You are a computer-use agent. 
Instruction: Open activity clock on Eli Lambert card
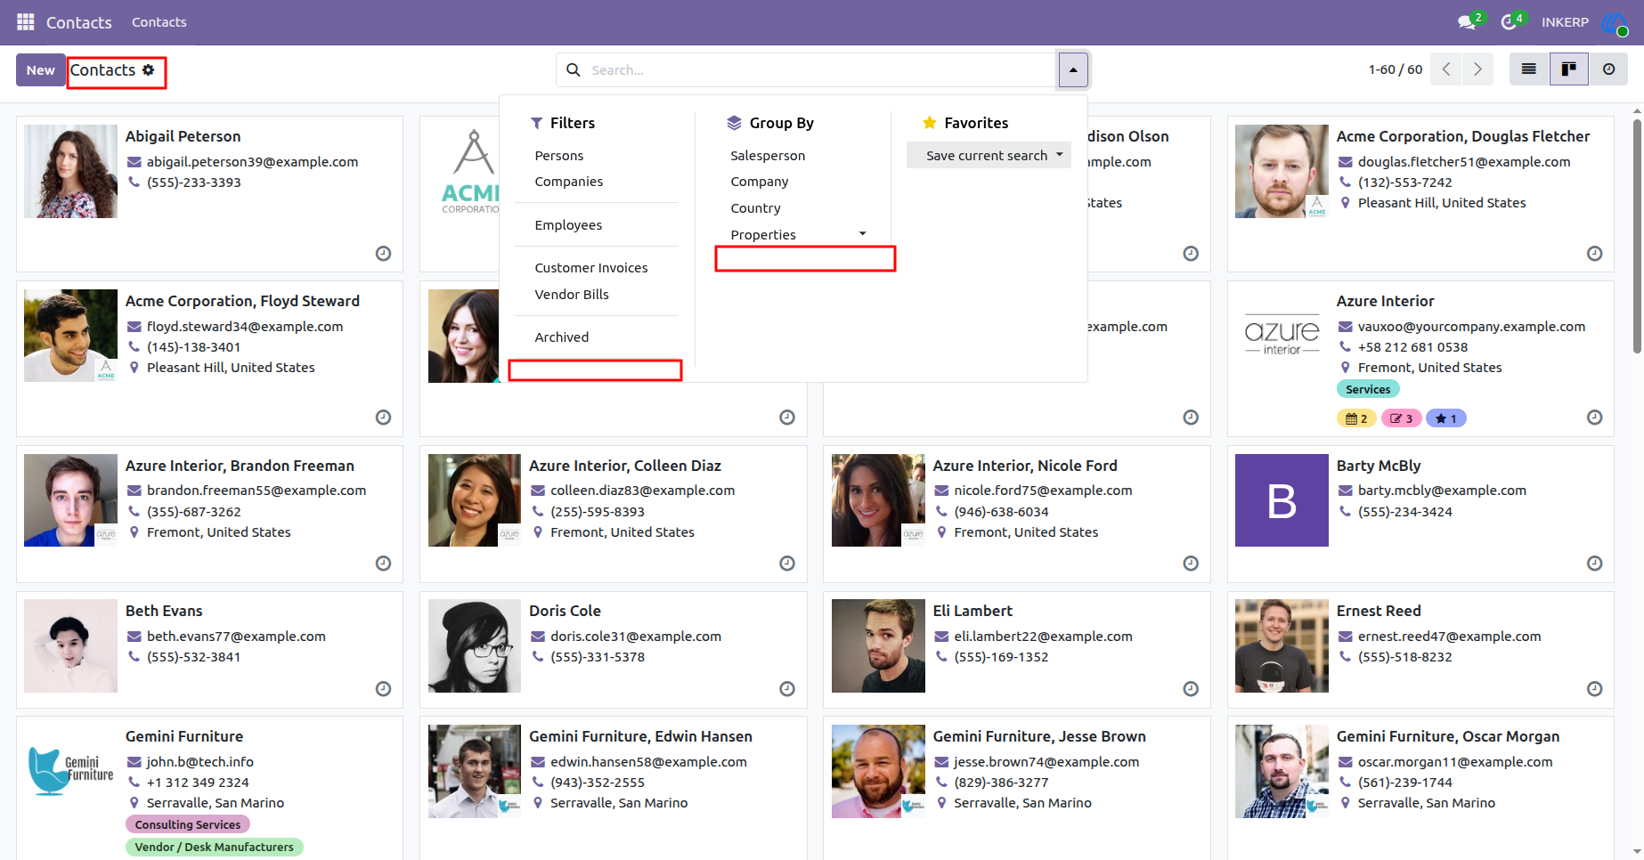1191,689
